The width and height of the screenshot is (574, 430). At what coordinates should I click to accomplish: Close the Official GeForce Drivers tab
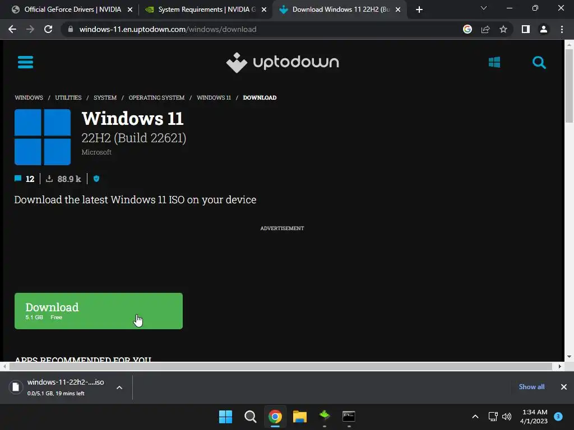(129, 10)
